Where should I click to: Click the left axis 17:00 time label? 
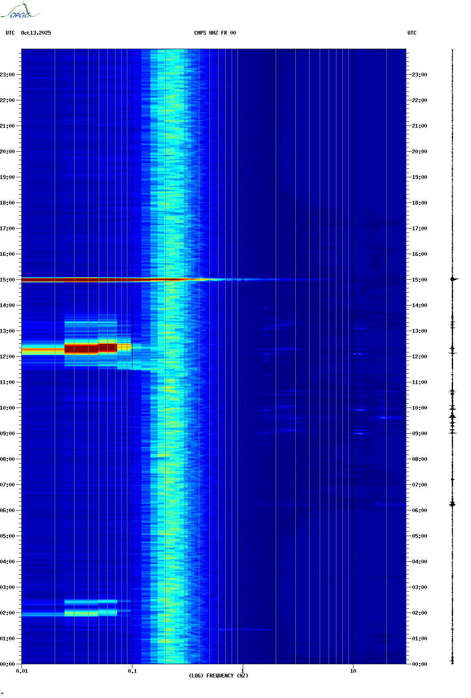[7, 229]
